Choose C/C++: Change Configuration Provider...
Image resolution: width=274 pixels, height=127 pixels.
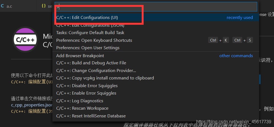click(156, 71)
